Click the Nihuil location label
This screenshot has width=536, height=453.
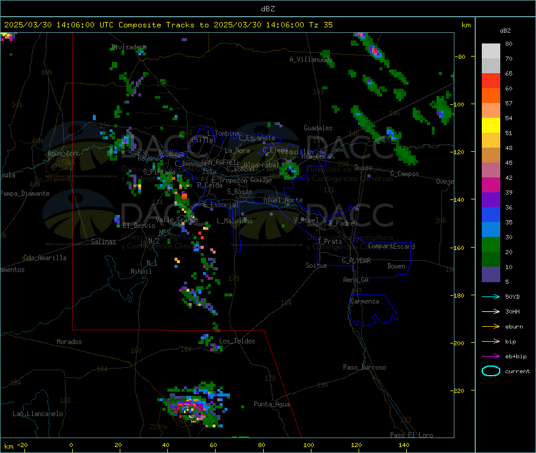click(x=141, y=271)
